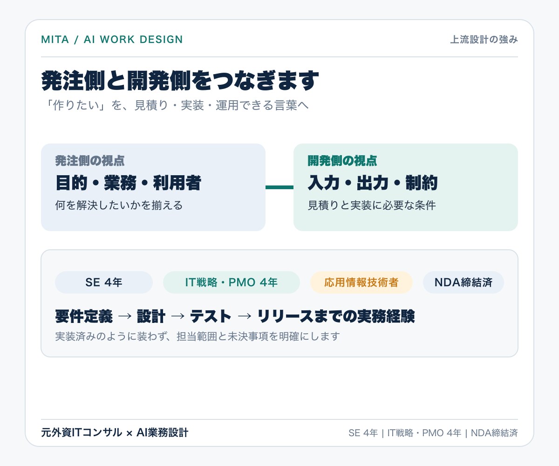Click footer summary SE 4年 | IT戦略・PMO 4年 | NDA締結済
The height and width of the screenshot is (466, 559).
[433, 433]
